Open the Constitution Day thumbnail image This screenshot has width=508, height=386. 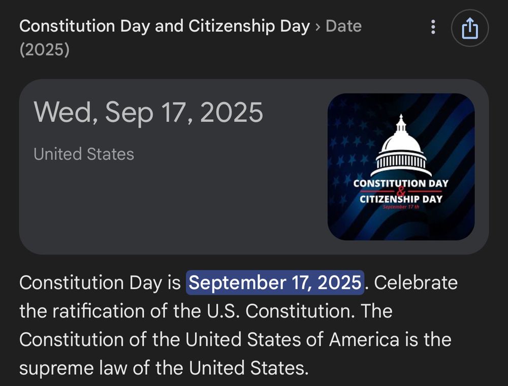point(401,167)
